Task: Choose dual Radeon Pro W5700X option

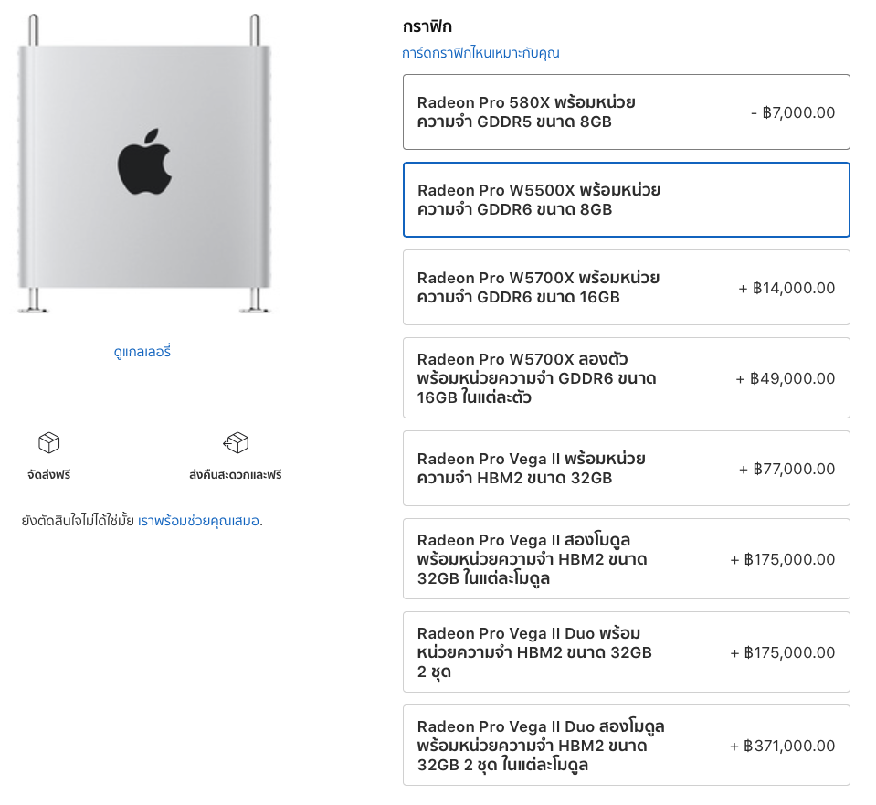Action: click(x=626, y=378)
